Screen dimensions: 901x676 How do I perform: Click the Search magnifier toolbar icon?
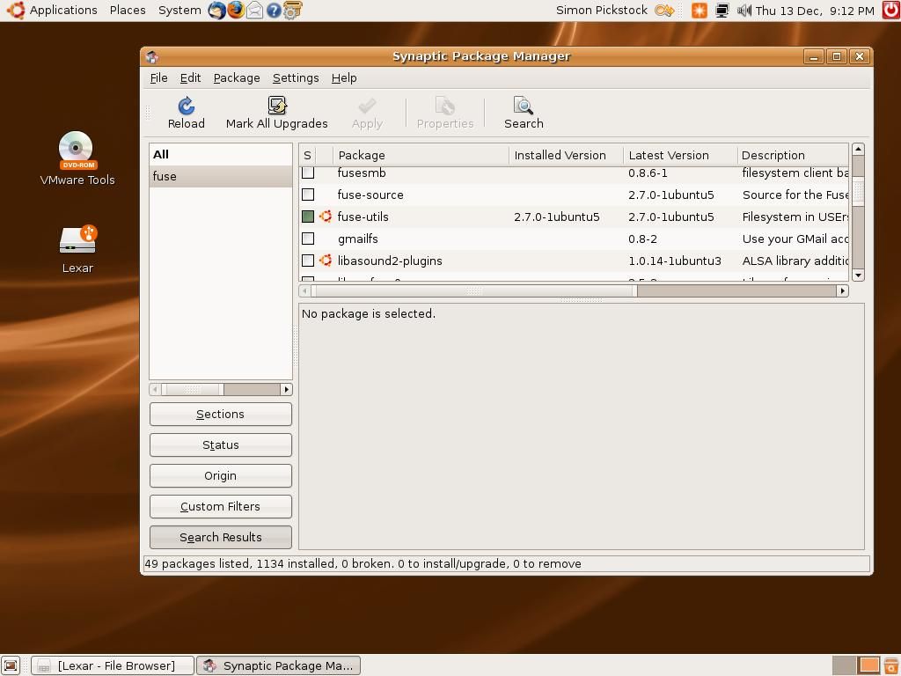[x=523, y=106]
